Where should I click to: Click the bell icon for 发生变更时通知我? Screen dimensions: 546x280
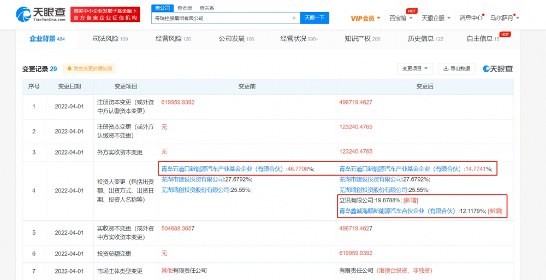(x=69, y=69)
